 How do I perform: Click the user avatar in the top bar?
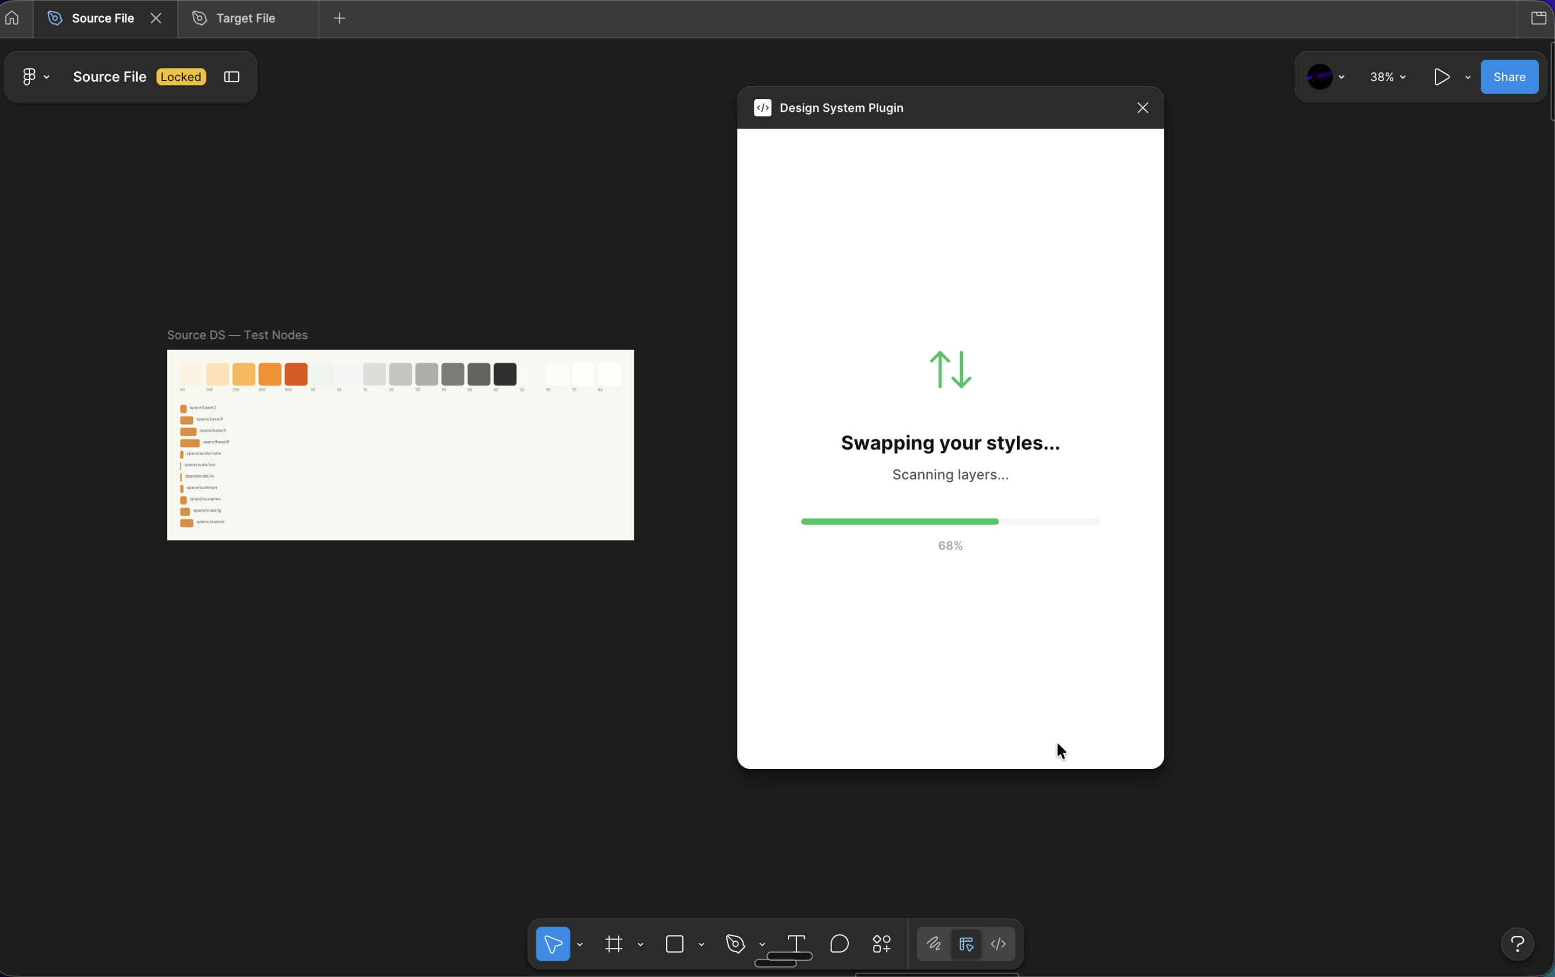(1320, 77)
